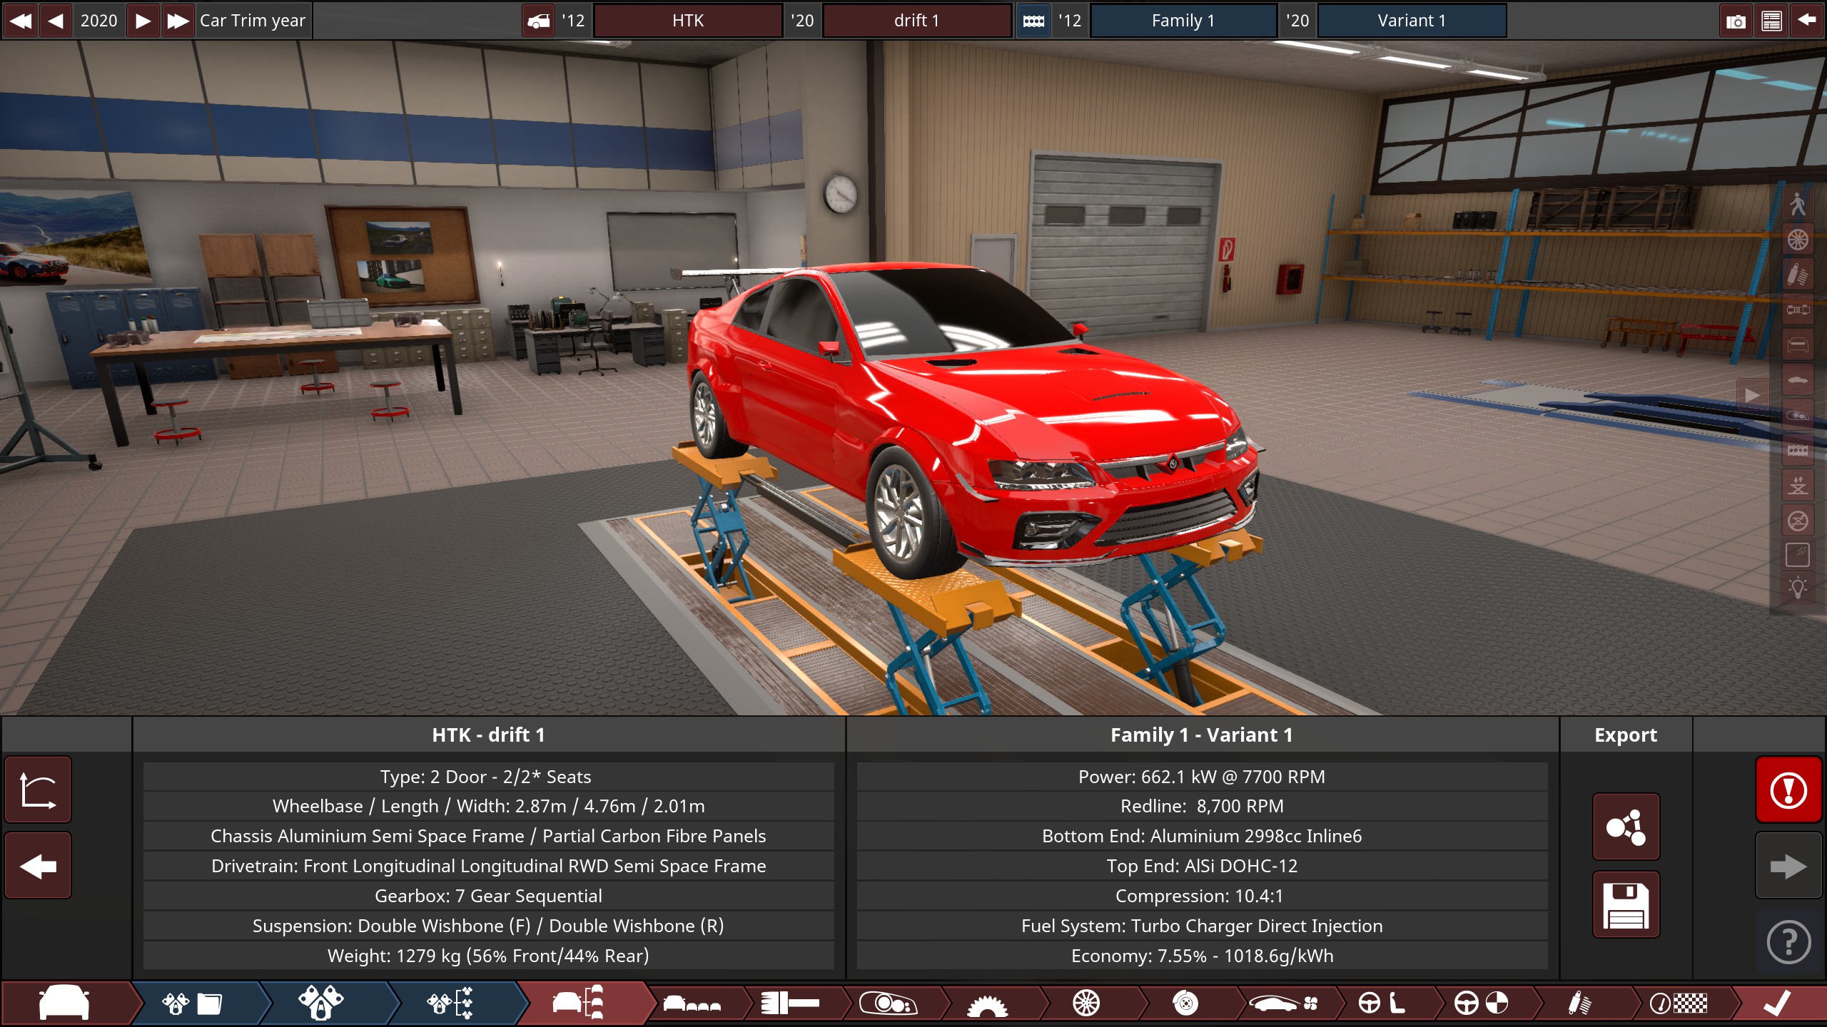Go to previous step with left arrow button

coord(39,867)
